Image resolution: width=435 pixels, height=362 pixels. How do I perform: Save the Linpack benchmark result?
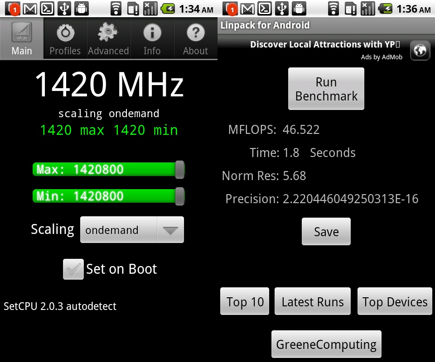(326, 232)
